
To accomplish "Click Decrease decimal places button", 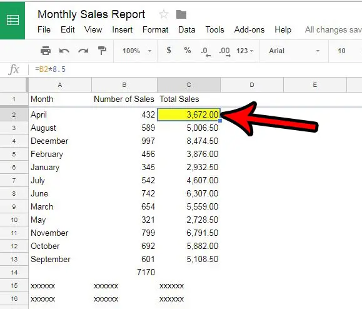I will click(x=206, y=51).
